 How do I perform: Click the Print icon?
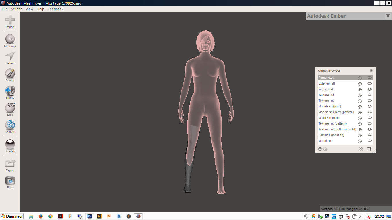(10, 180)
